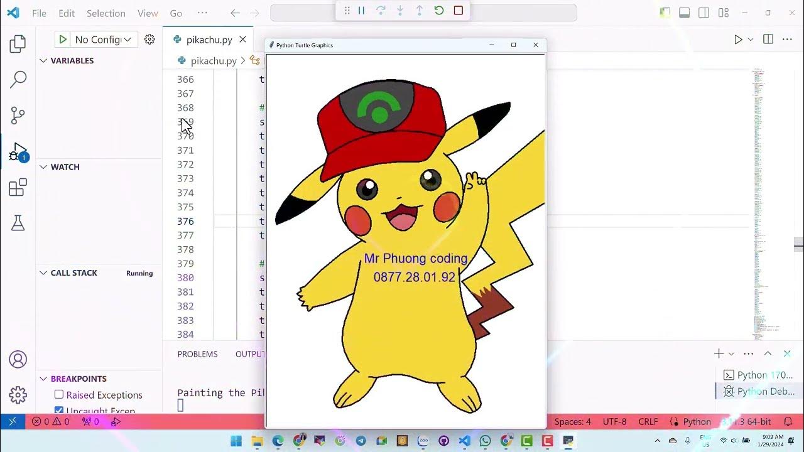Collapse the VARIABLES section
The height and width of the screenshot is (452, 804).
43,61
